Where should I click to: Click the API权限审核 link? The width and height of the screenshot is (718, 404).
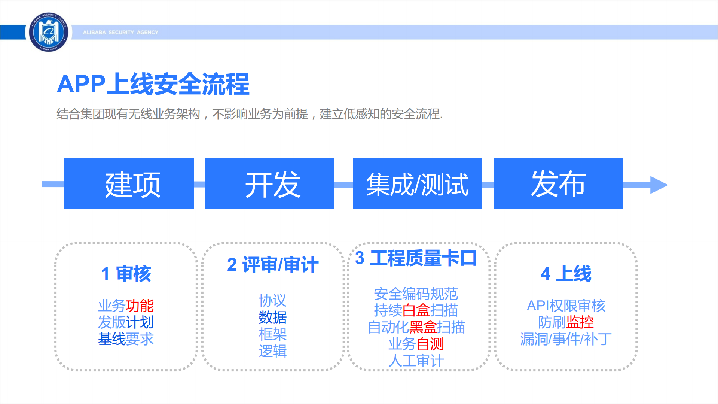(566, 306)
